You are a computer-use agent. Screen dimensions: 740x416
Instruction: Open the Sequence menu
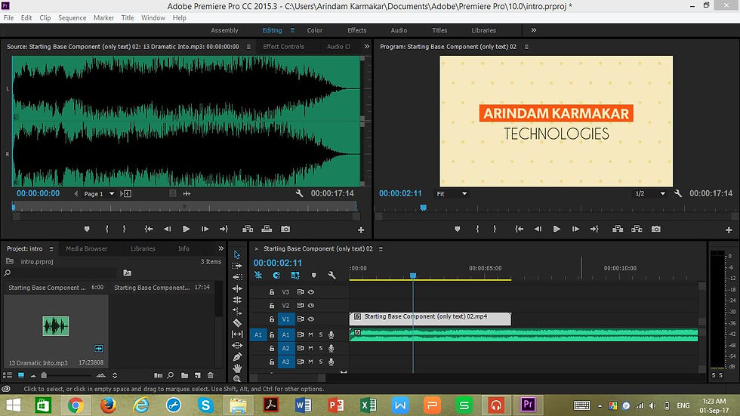(72, 18)
